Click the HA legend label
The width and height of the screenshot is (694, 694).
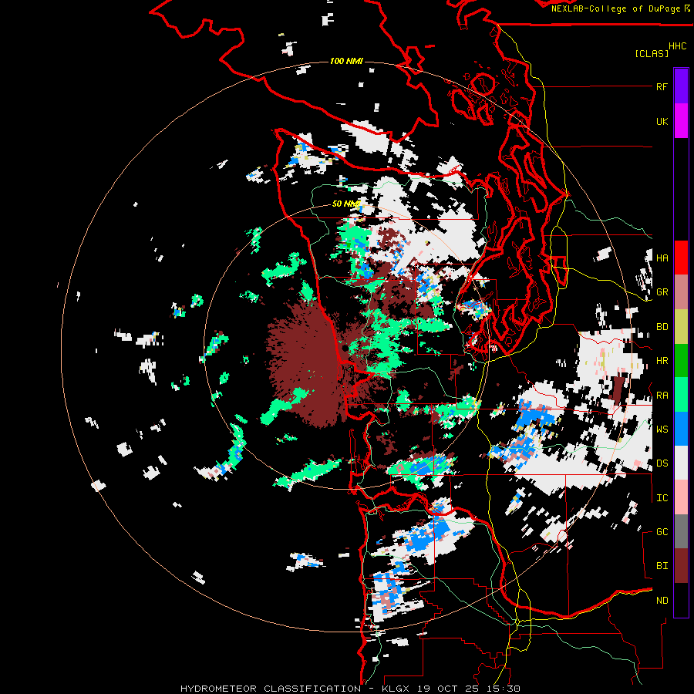(x=662, y=258)
